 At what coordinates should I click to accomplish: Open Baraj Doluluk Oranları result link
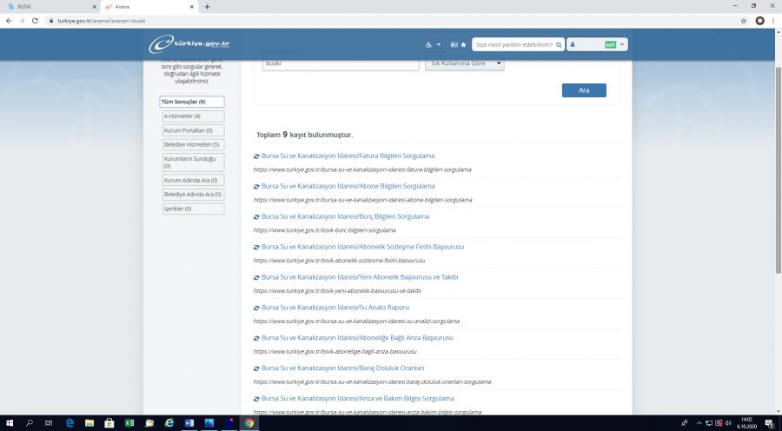(x=342, y=368)
